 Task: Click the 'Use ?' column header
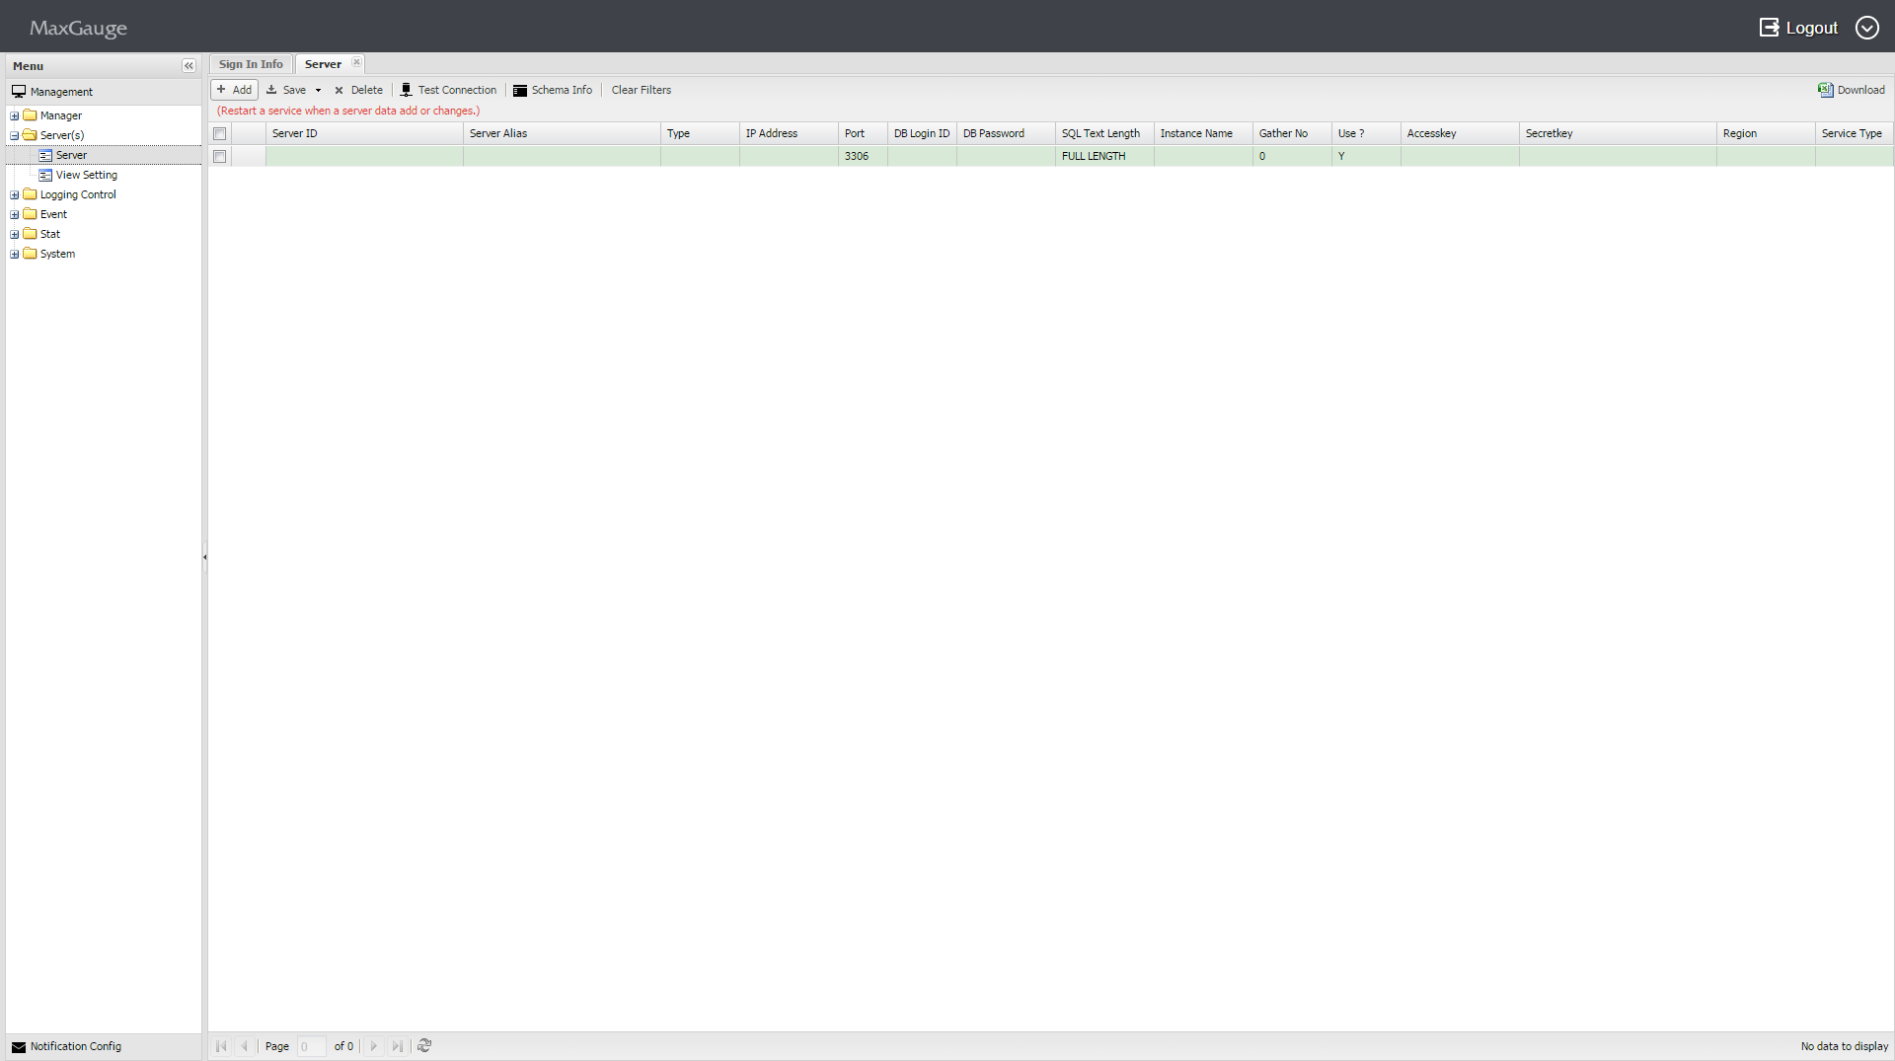(1366, 133)
